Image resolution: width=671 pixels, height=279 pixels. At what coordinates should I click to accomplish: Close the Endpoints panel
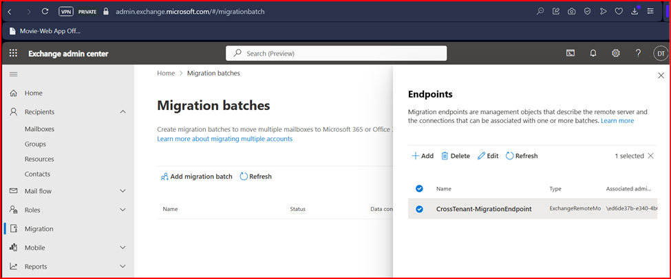[661, 75]
